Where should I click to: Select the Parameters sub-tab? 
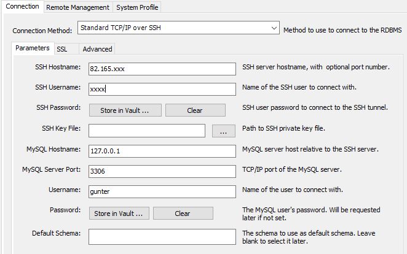coord(33,48)
